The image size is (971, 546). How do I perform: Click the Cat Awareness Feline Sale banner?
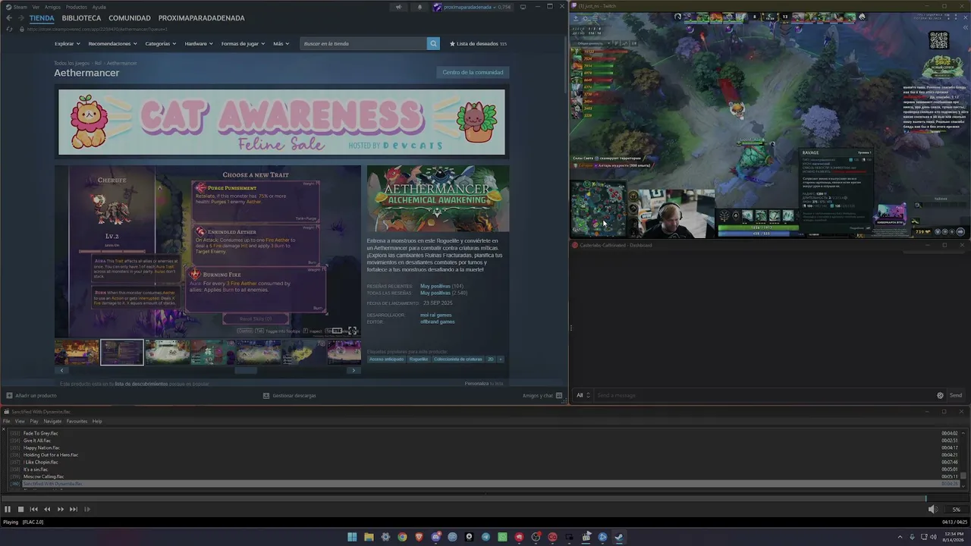tap(281, 122)
